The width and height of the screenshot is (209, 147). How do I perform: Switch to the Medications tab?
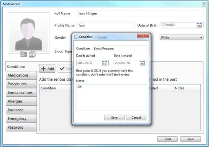21,75
